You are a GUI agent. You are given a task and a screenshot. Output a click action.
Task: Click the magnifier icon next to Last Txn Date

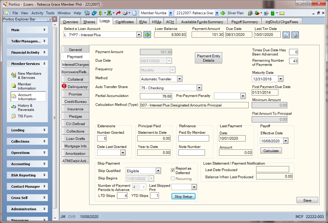tap(286, 35)
